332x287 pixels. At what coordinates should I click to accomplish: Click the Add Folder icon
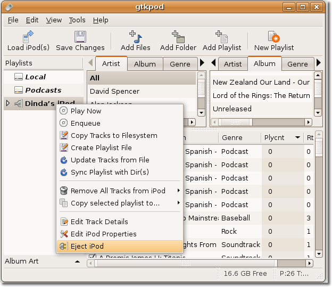click(178, 37)
